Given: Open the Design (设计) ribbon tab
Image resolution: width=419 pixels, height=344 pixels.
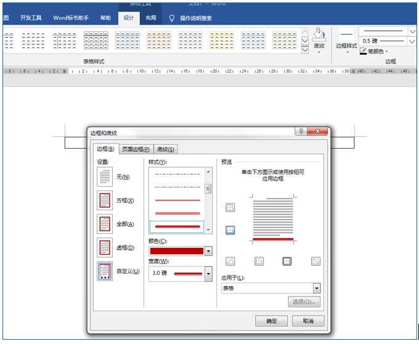Looking at the screenshot, I should 129,18.
